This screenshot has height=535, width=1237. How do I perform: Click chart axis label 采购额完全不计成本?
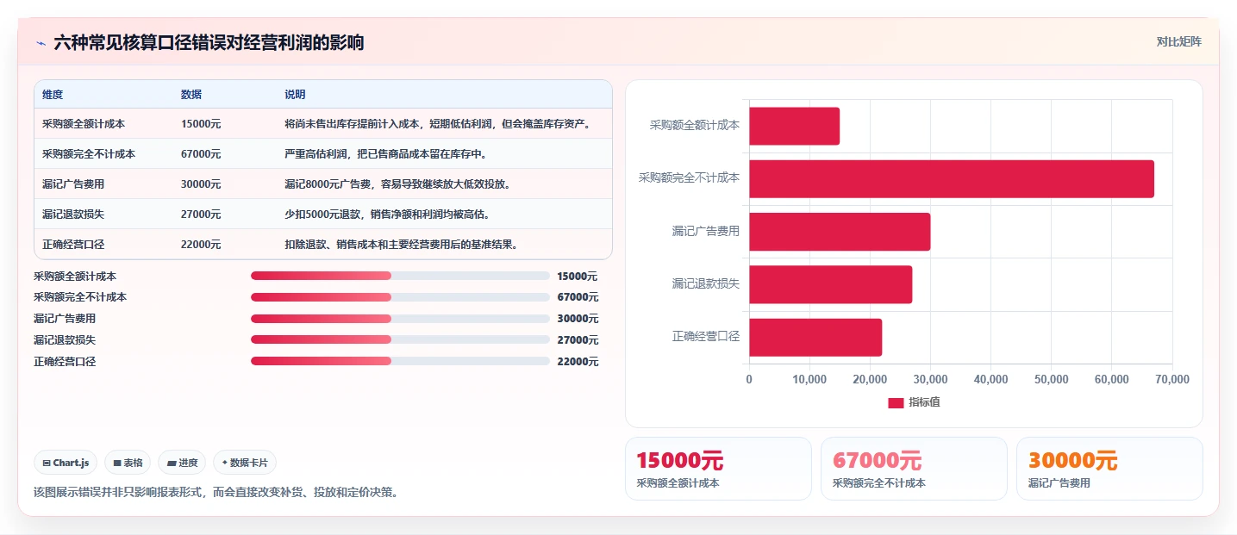point(689,178)
